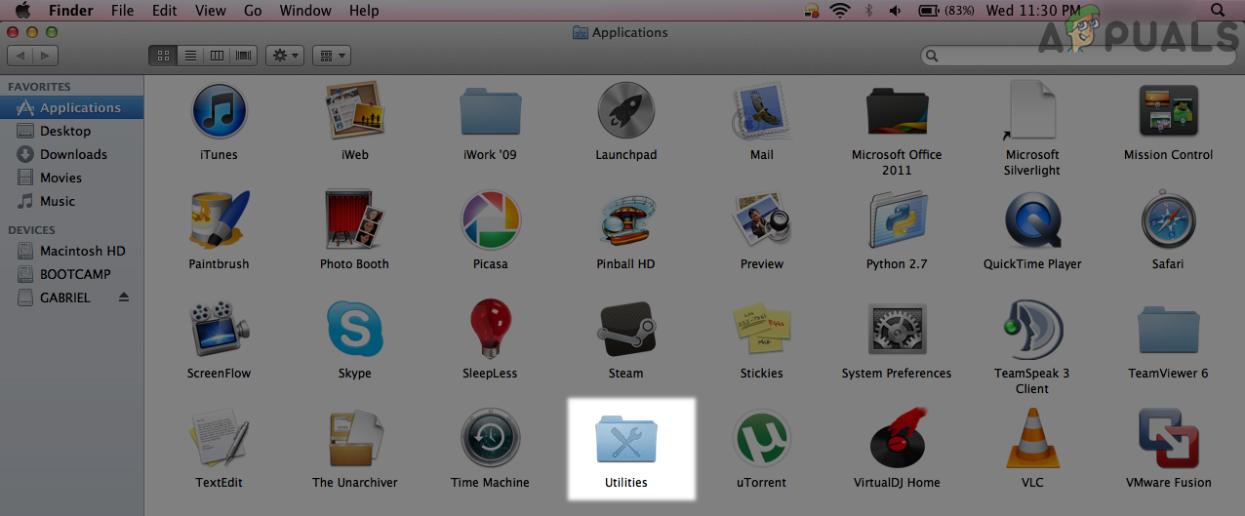Select the Stickies notes icon
This screenshot has height=516, width=1245.
click(761, 330)
